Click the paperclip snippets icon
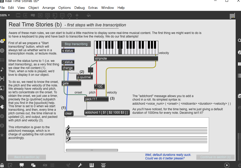241x168 pixels. 2,97
